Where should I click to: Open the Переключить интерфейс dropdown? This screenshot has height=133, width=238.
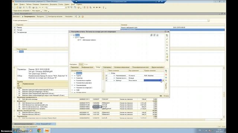22,11
